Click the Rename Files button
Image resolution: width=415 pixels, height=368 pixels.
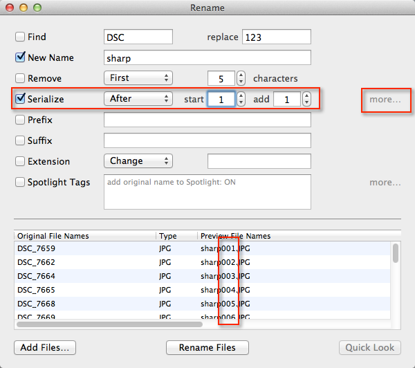coord(207,347)
